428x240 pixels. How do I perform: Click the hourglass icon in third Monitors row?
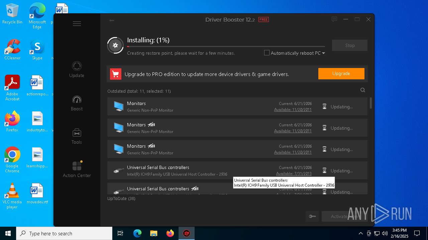[324, 149]
